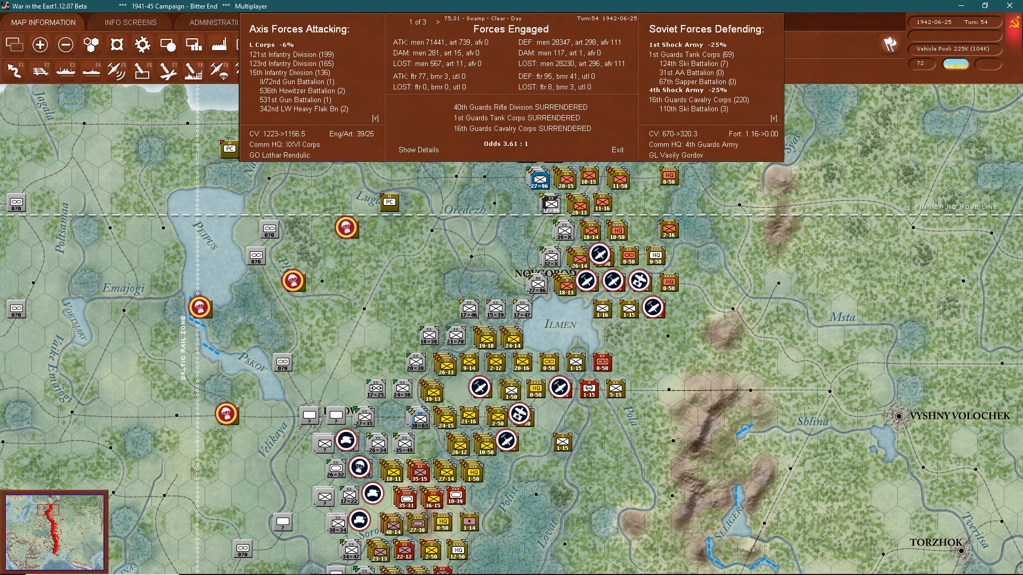Select the 21=70 German unit counter
This screenshot has height=575, width=1023.
click(456, 336)
